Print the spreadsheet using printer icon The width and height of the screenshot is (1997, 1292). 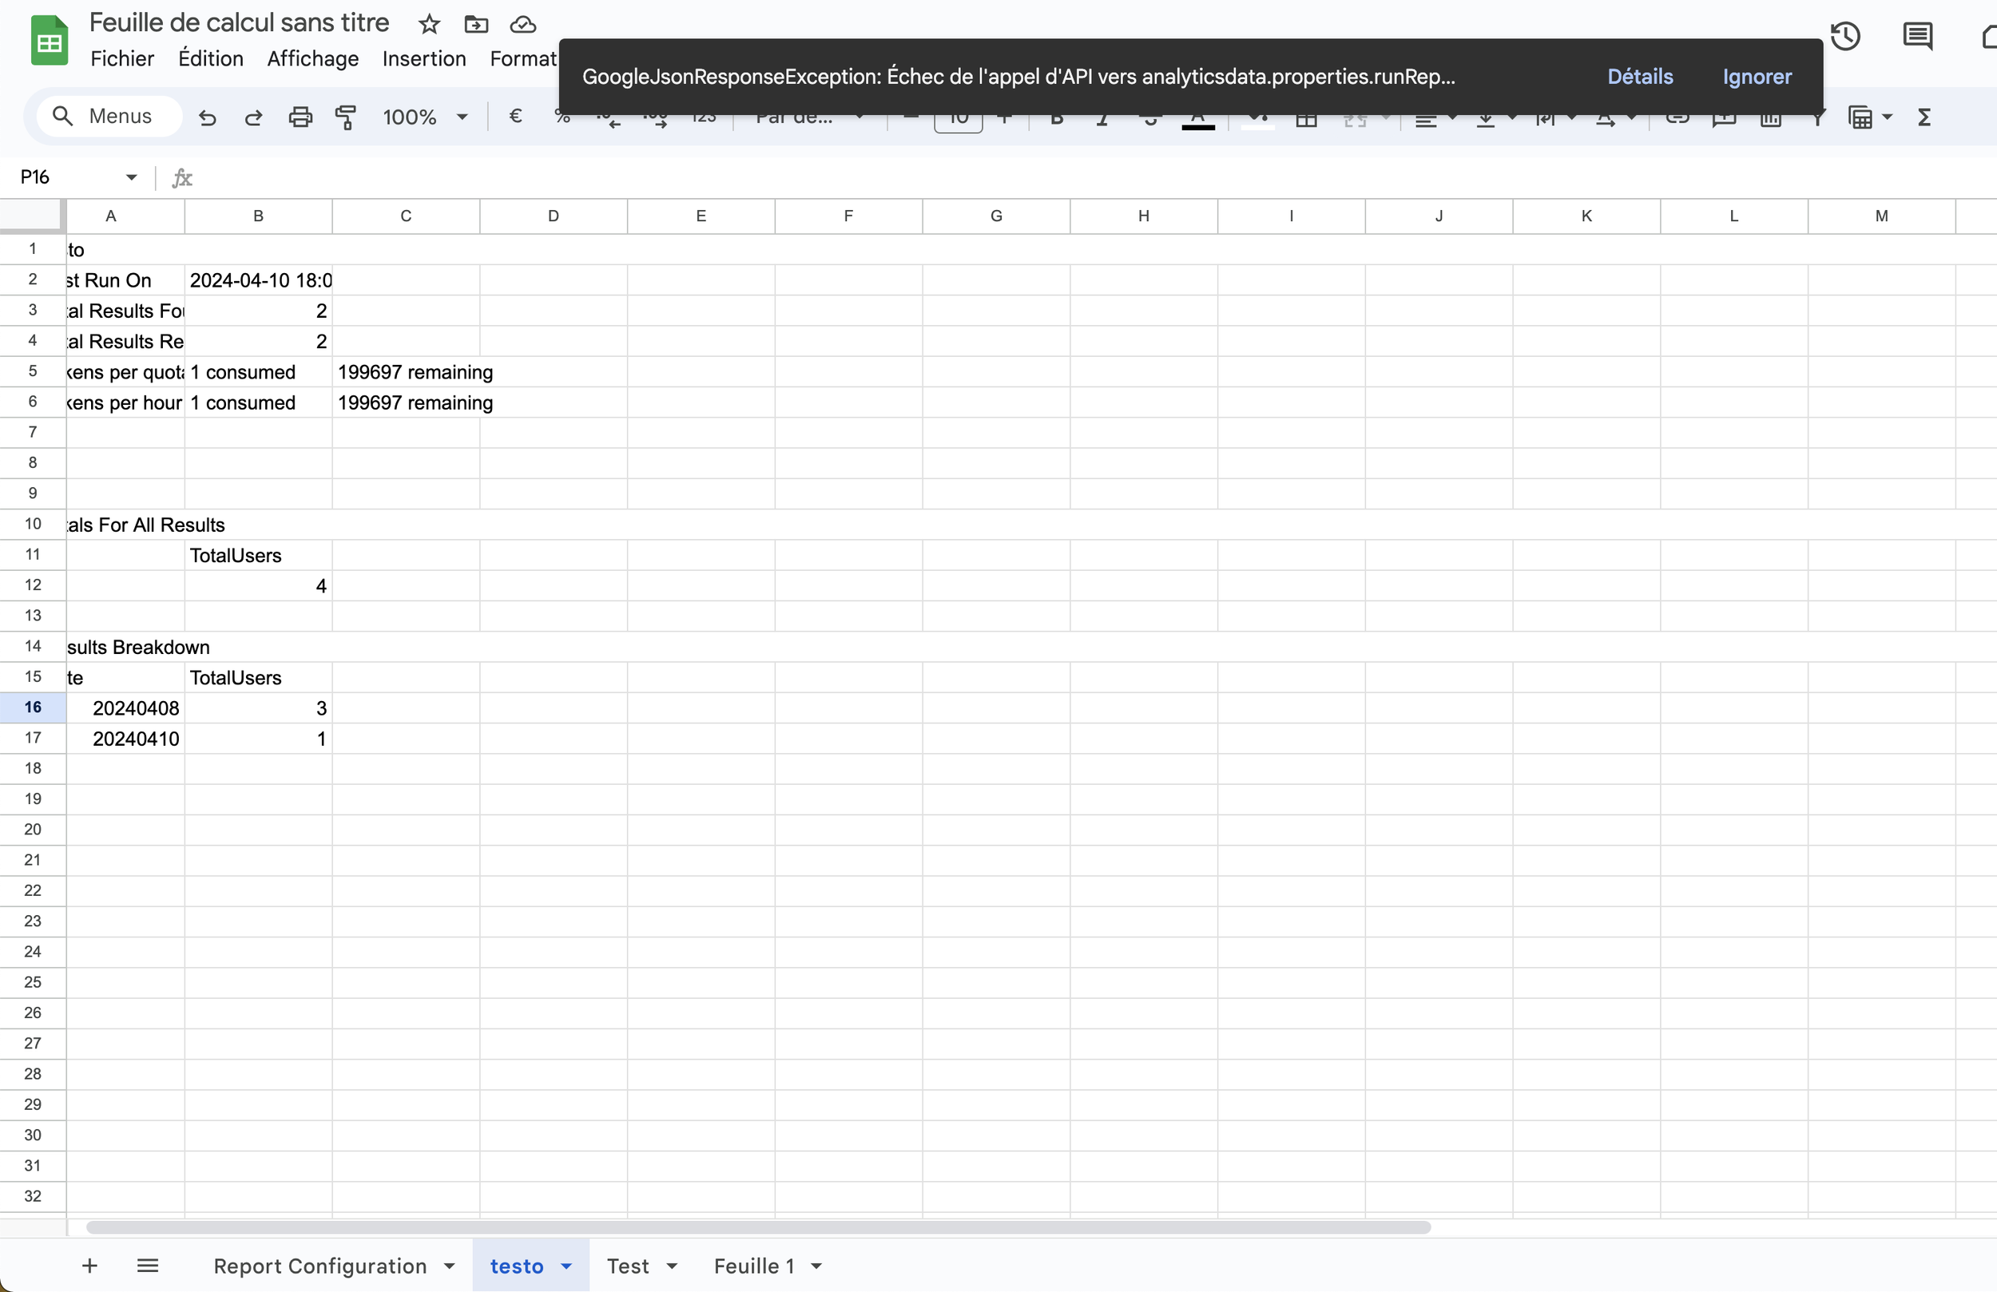(300, 117)
